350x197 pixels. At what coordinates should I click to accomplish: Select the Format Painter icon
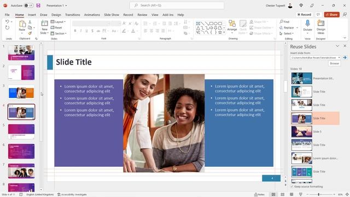[30, 33]
